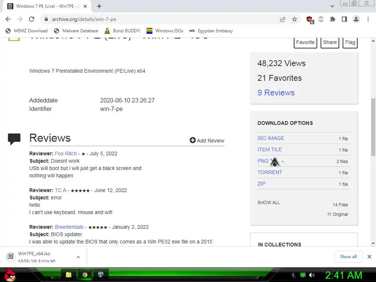Expand the Win7PE_x64.iso download options chevron
The width and height of the screenshot is (376, 282).
tap(78, 257)
